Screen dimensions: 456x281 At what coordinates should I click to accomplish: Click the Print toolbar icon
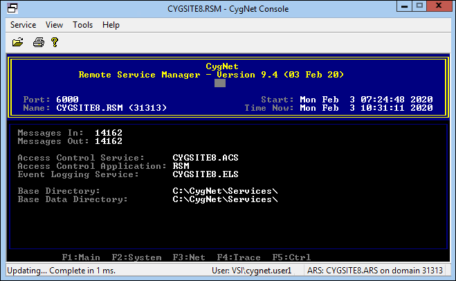[x=38, y=42]
